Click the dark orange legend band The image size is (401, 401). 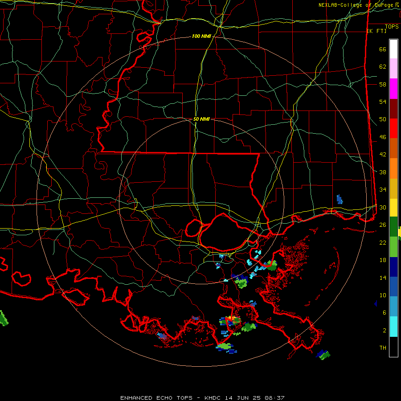point(393,148)
